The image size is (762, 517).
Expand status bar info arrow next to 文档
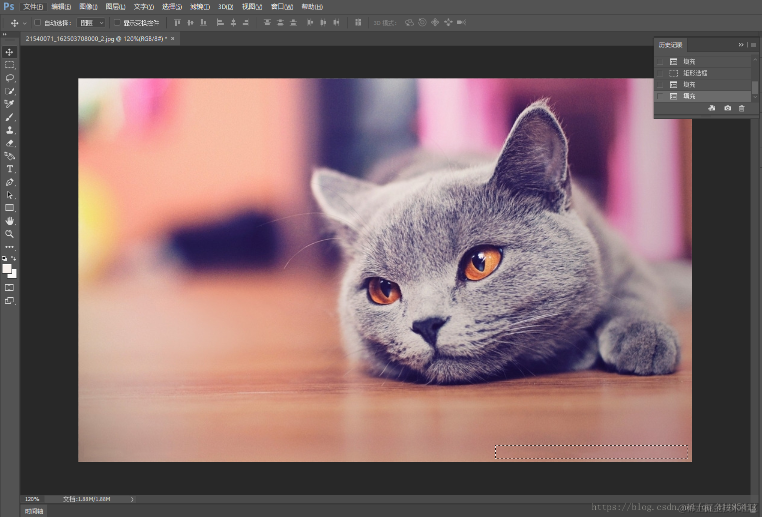point(132,499)
